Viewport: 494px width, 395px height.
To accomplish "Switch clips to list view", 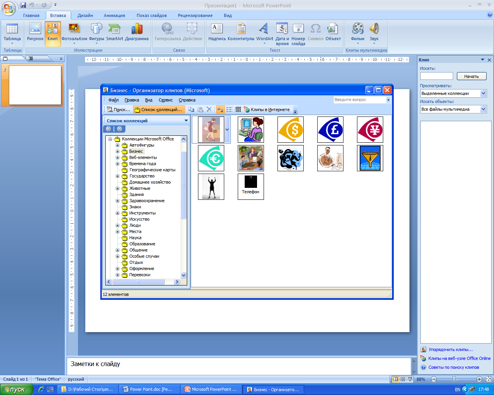I will [x=229, y=110].
